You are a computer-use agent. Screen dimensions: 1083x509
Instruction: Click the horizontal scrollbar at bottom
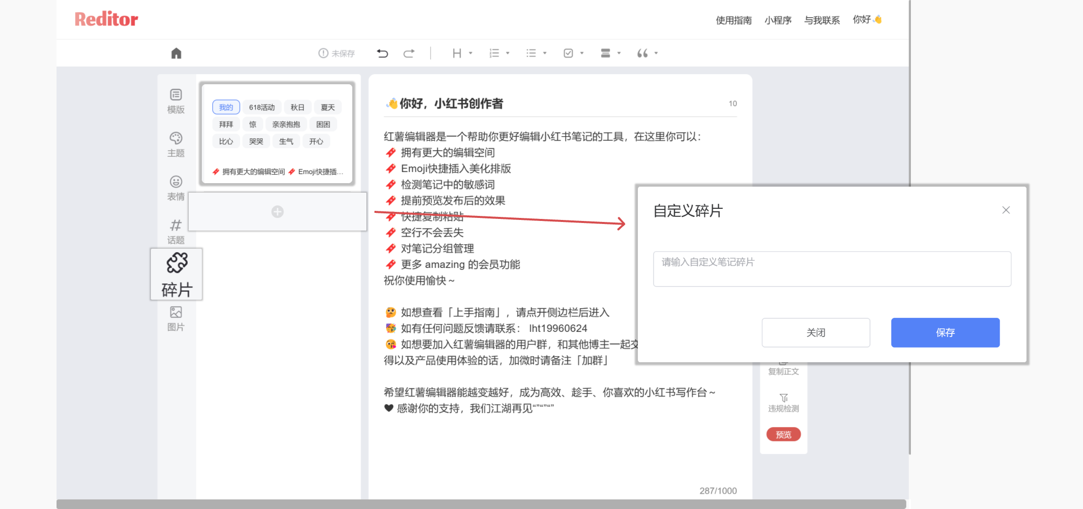pos(481,504)
